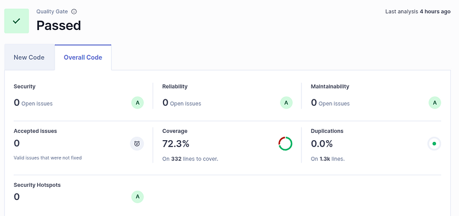This screenshot has width=459, height=216.
Task: Click the Last analysis 4 hours ago text
Action: click(418, 11)
